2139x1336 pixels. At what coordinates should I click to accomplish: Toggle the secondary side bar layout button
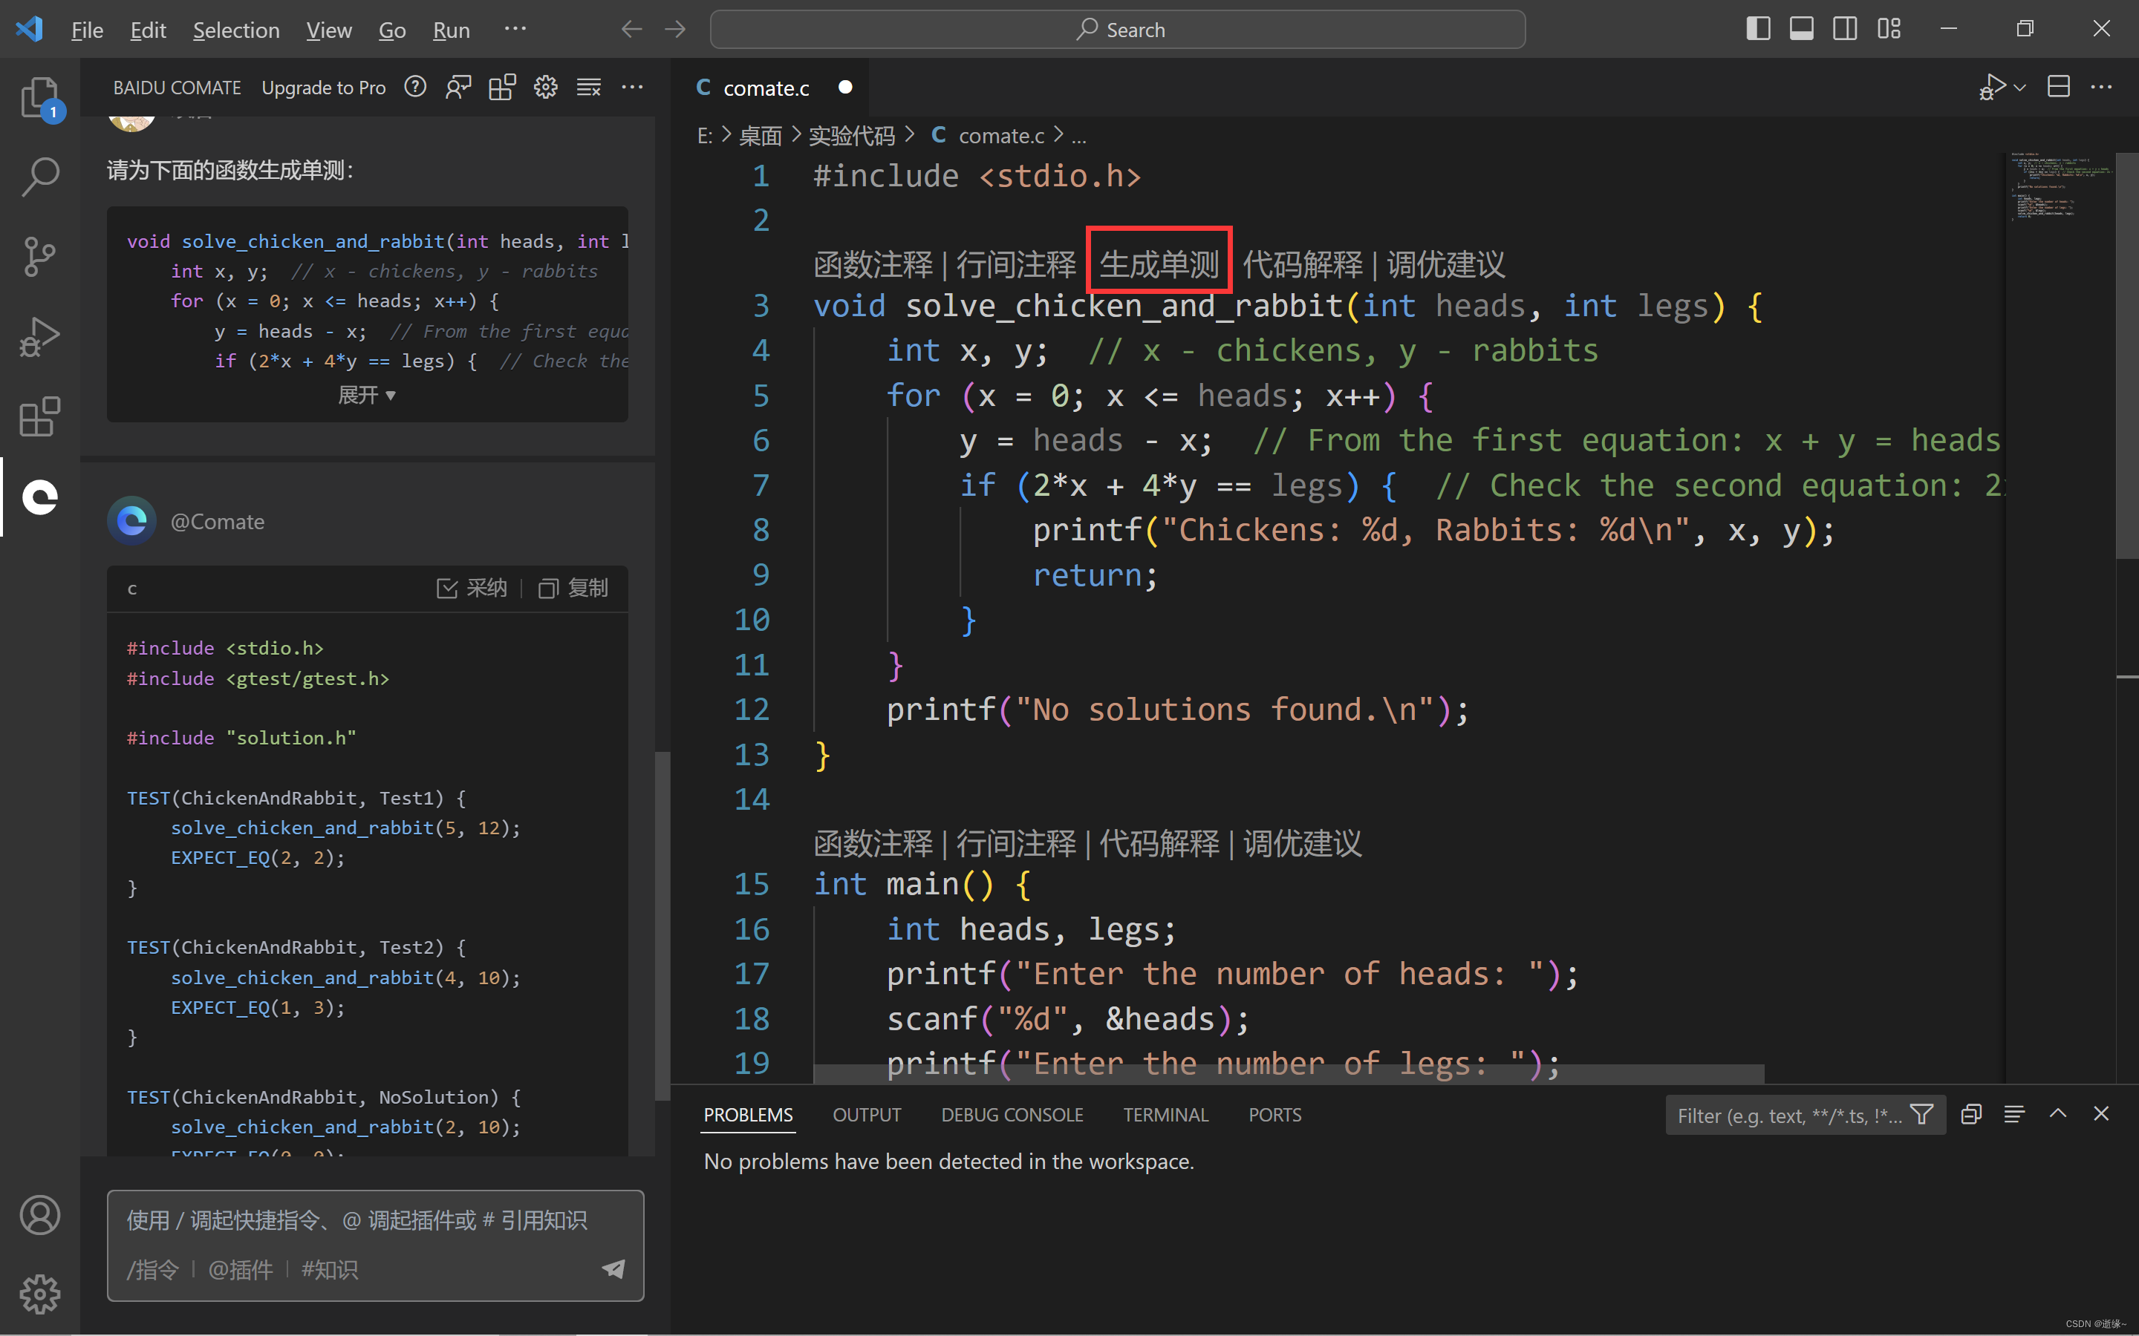click(x=1845, y=29)
